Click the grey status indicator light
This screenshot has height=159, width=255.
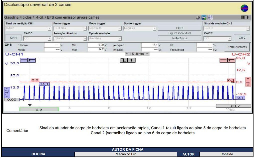tap(198, 18)
